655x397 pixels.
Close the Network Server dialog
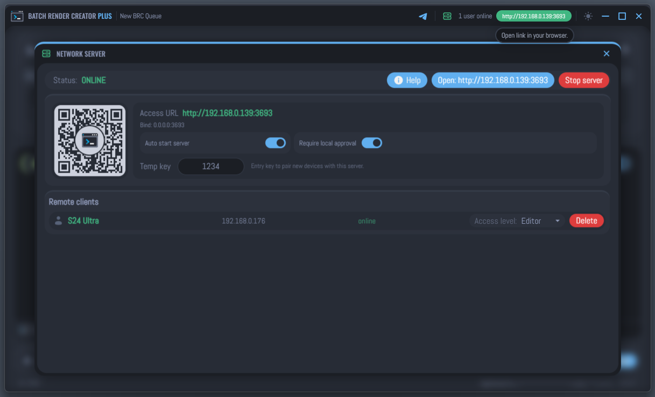(607, 54)
